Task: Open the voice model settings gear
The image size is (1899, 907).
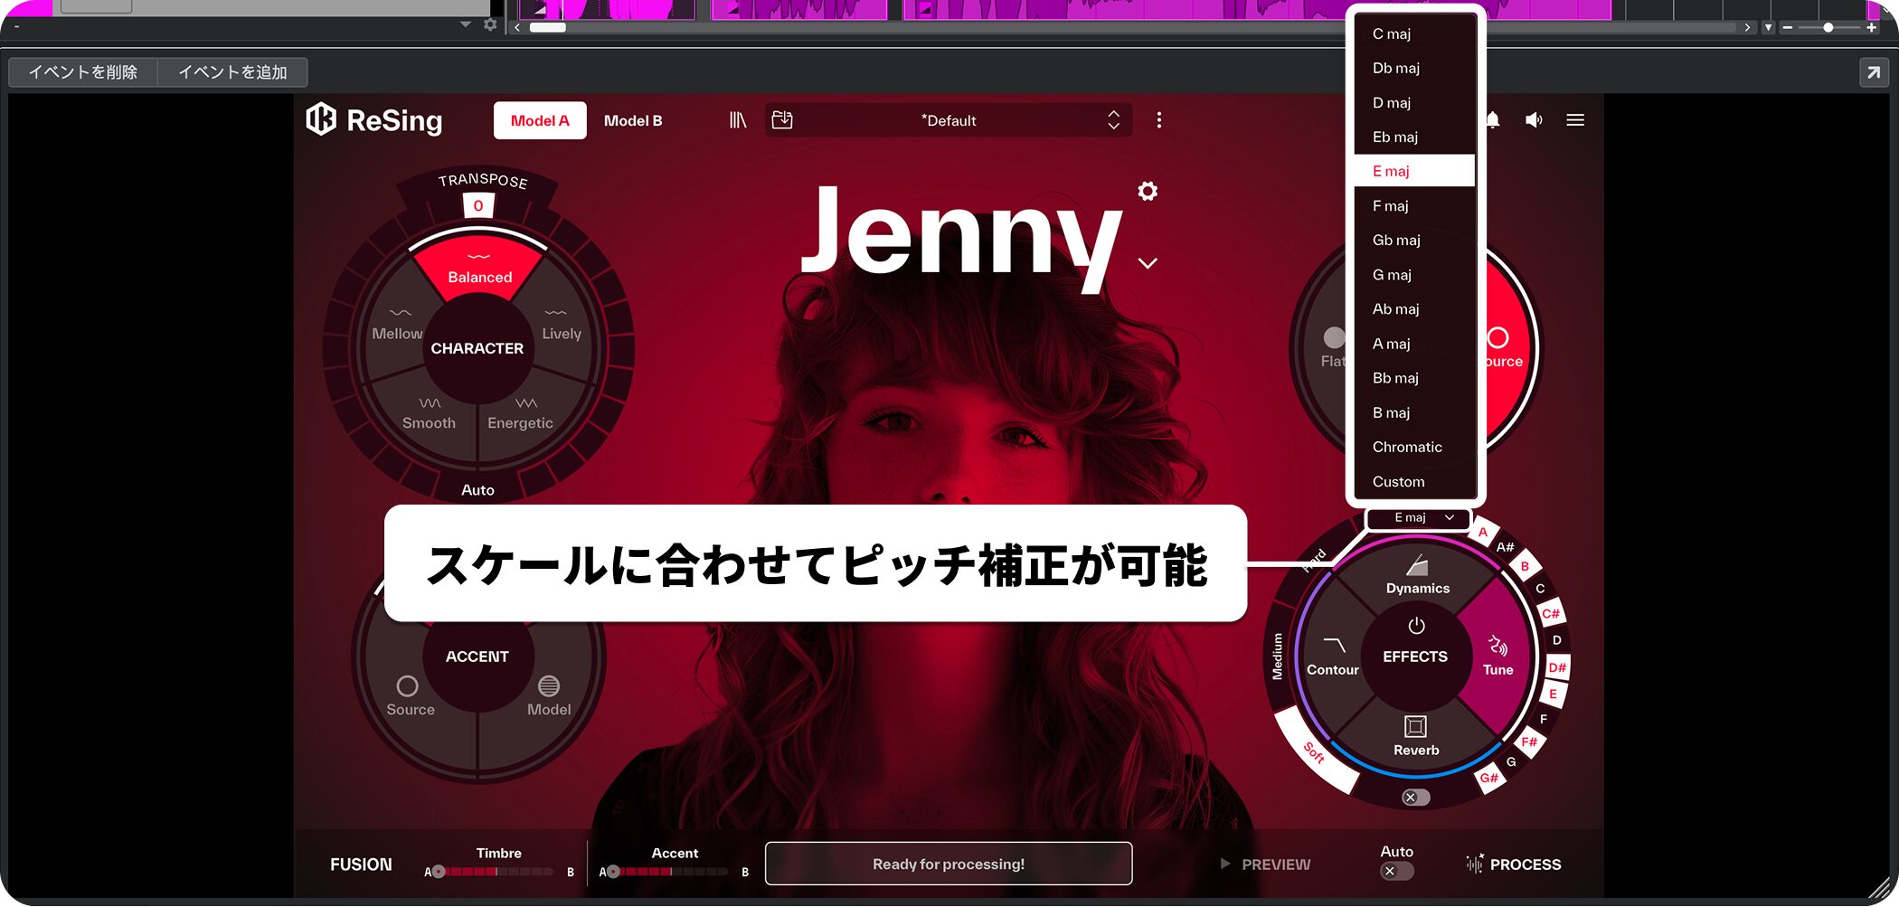Action: pos(1148,191)
